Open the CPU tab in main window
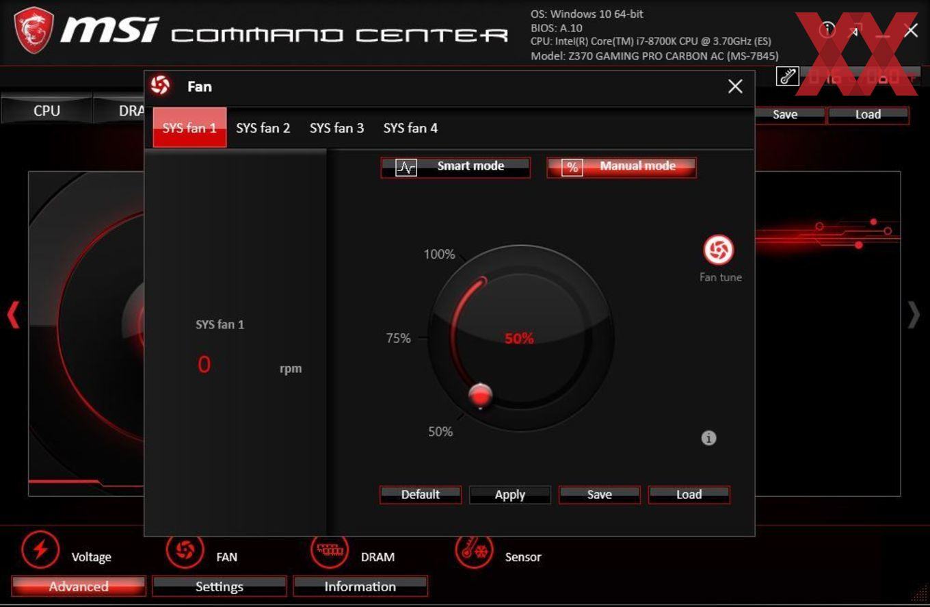The width and height of the screenshot is (930, 607). (x=46, y=110)
